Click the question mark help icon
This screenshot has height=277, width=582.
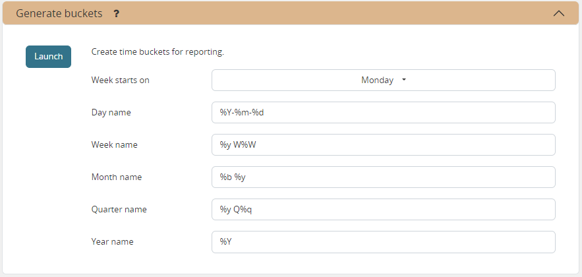pyautogui.click(x=117, y=13)
